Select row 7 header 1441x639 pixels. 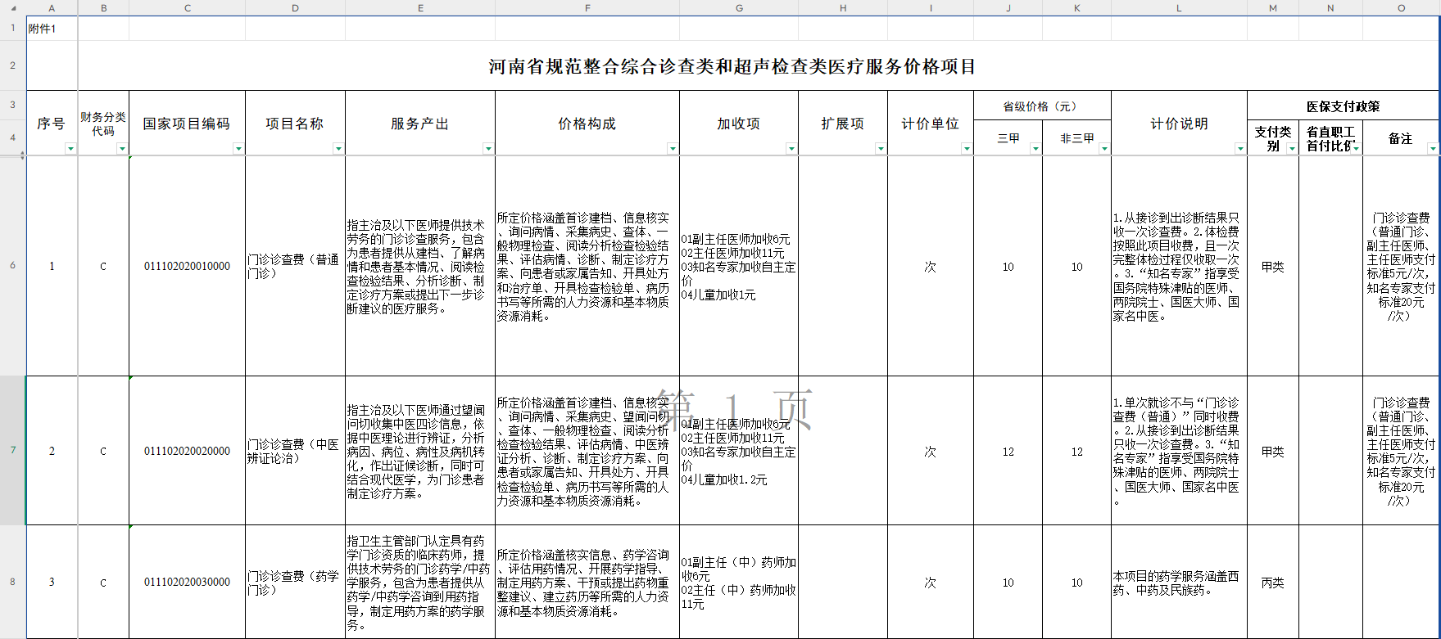13,450
